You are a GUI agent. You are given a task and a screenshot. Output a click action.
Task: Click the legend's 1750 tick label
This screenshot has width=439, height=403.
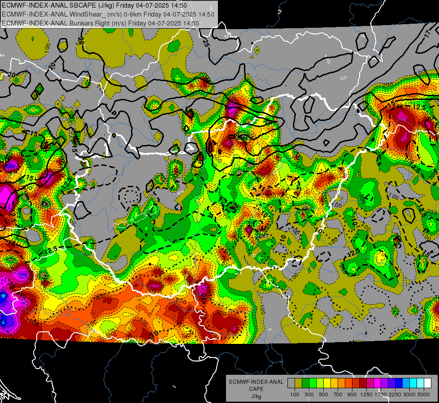[381, 394]
